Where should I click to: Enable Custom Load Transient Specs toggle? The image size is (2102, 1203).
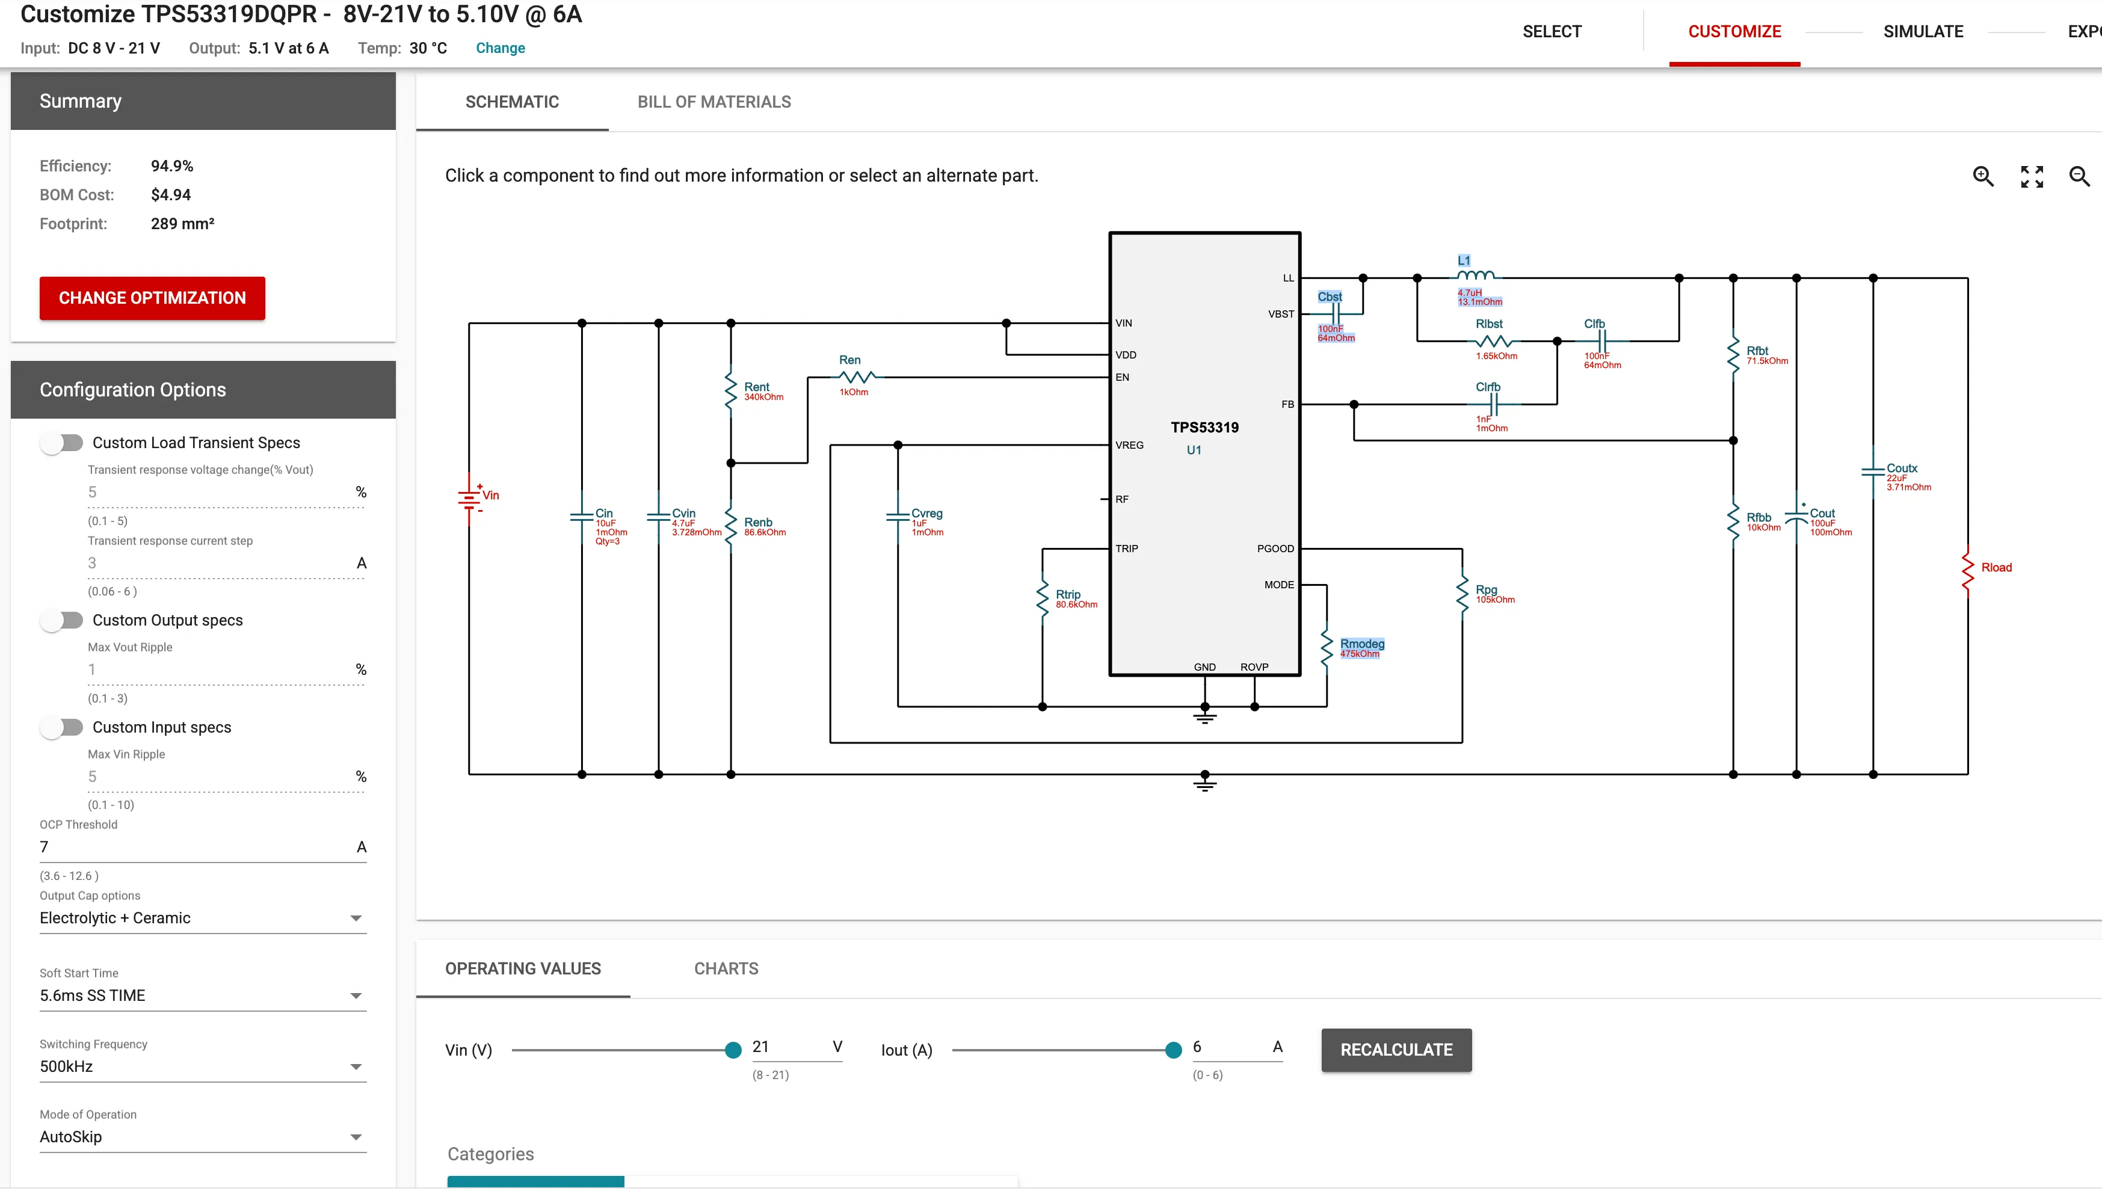[62, 443]
